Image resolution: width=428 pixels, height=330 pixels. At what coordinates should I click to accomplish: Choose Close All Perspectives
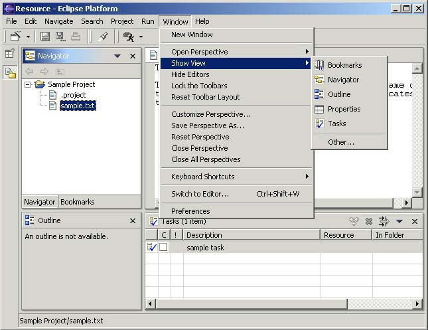click(236, 159)
